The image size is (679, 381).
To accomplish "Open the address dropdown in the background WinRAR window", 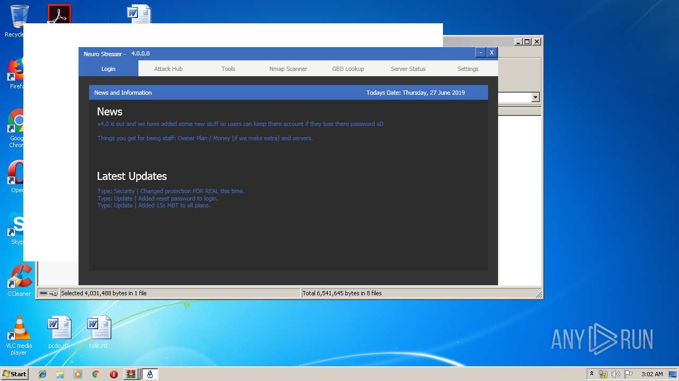I will point(535,97).
